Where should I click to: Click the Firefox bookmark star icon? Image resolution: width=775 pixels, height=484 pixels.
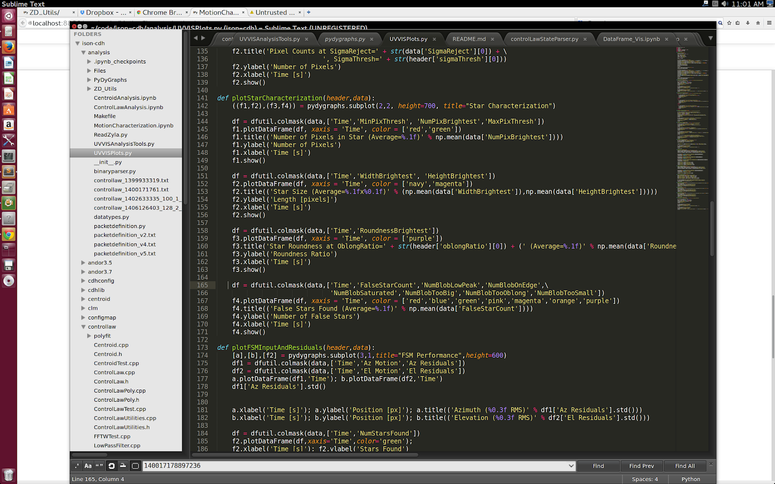(729, 23)
